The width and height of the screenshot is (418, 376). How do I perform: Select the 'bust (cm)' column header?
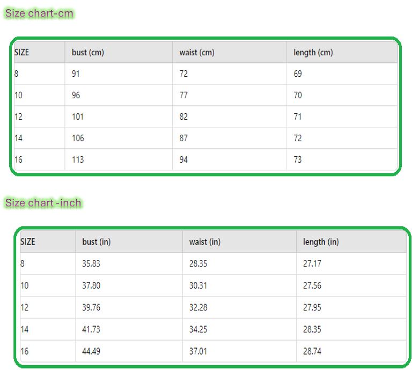(87, 52)
